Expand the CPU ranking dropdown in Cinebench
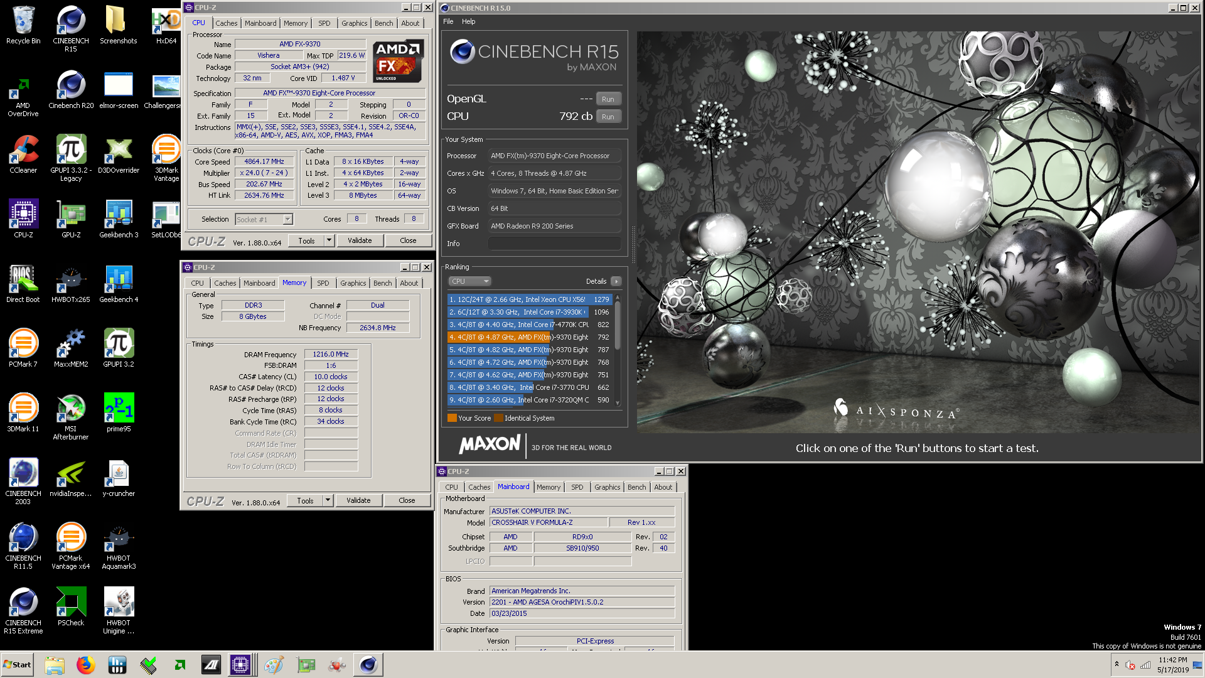The height and width of the screenshot is (678, 1205). click(x=469, y=281)
